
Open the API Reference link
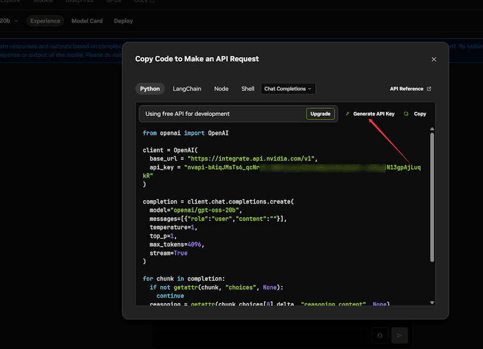[x=406, y=89]
